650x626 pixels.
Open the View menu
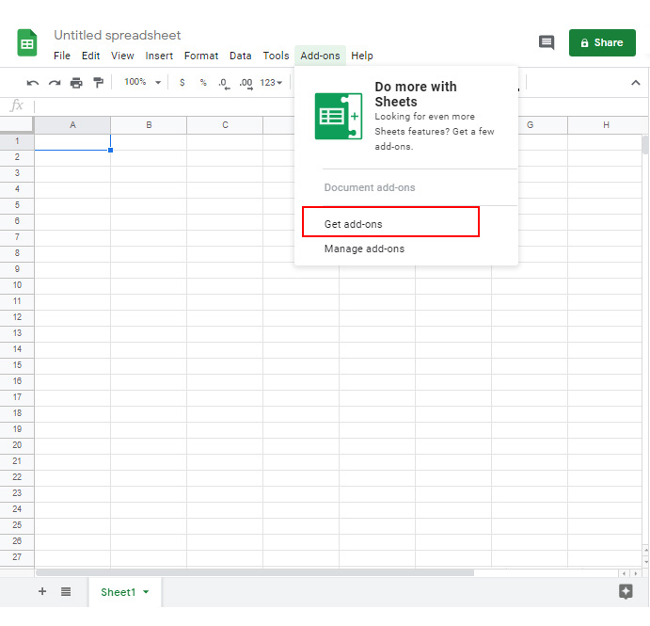tap(122, 56)
